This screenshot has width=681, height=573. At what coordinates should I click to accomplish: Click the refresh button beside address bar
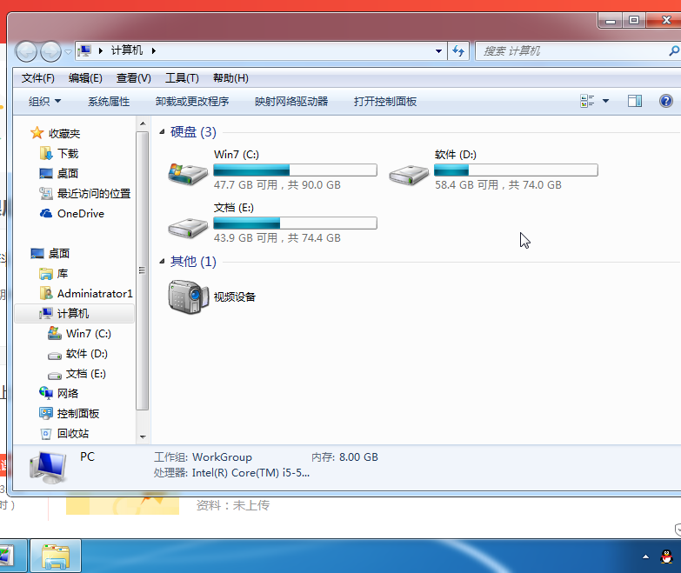[459, 51]
